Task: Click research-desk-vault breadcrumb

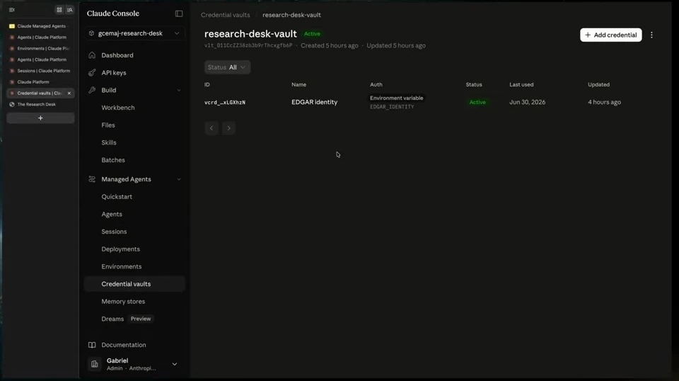Action: click(x=291, y=15)
